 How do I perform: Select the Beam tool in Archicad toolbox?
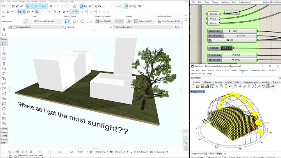(4, 68)
